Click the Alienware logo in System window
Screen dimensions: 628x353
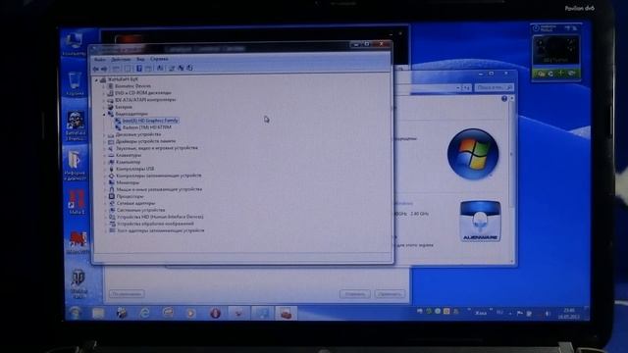click(x=480, y=221)
